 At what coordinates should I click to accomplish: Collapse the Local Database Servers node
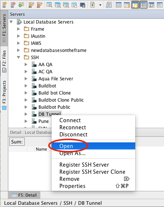pos(11,22)
